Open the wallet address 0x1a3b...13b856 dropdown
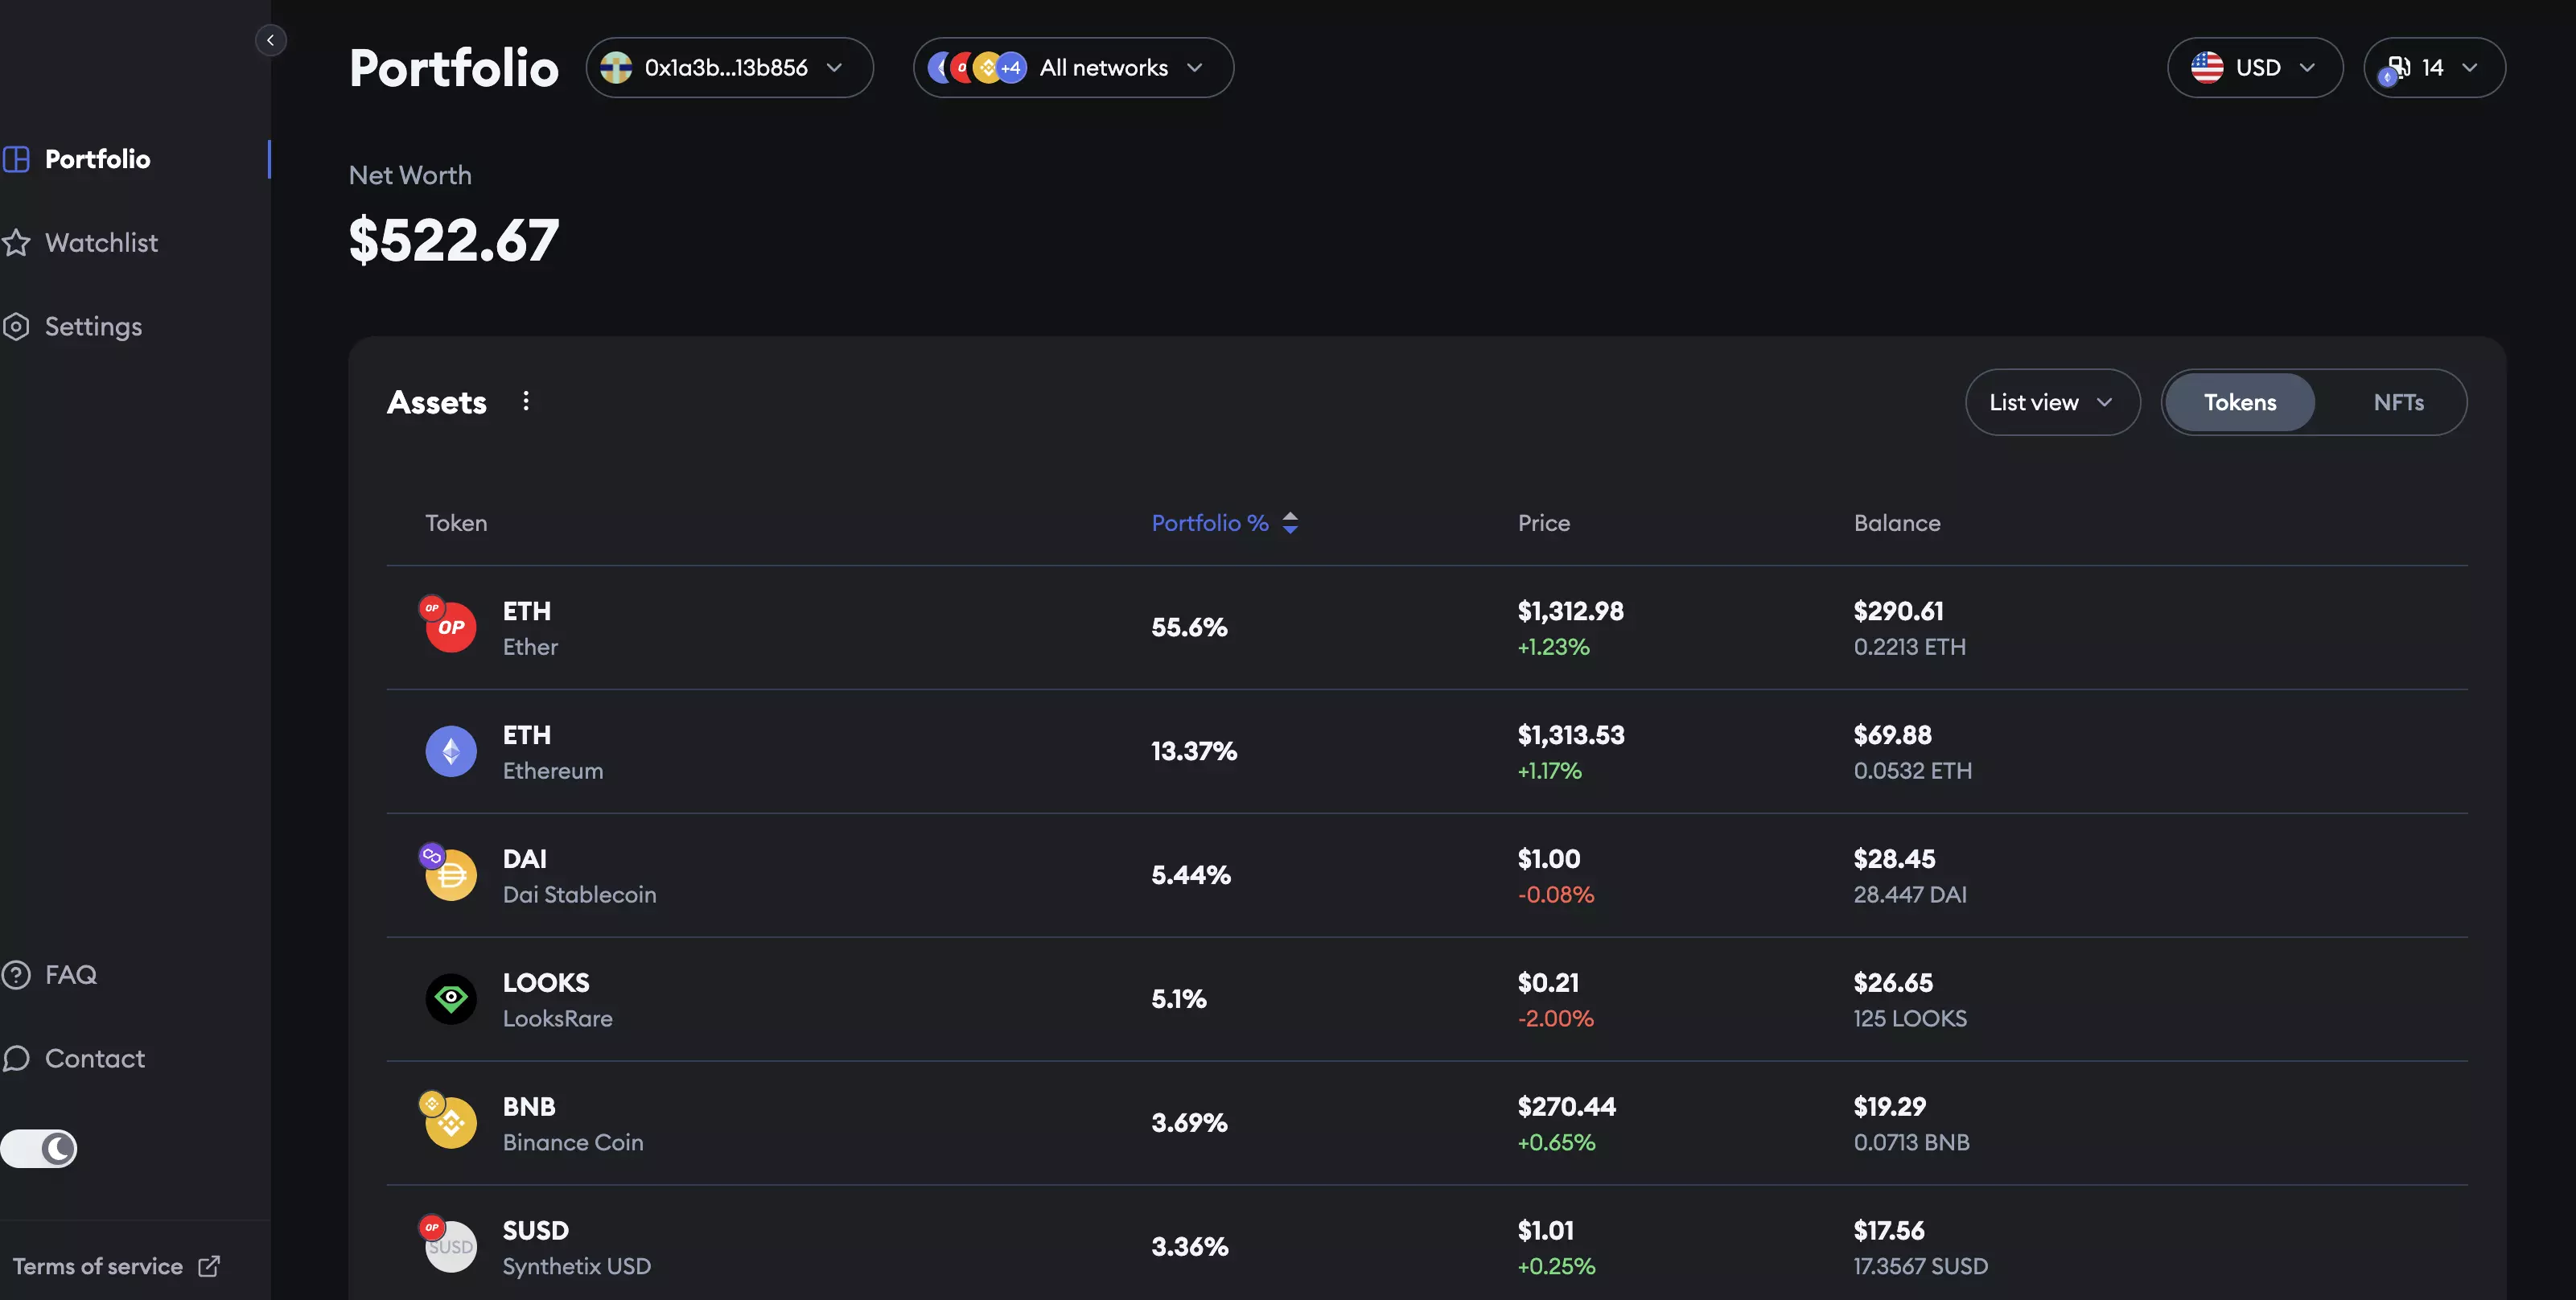This screenshot has width=2576, height=1300. pos(729,68)
